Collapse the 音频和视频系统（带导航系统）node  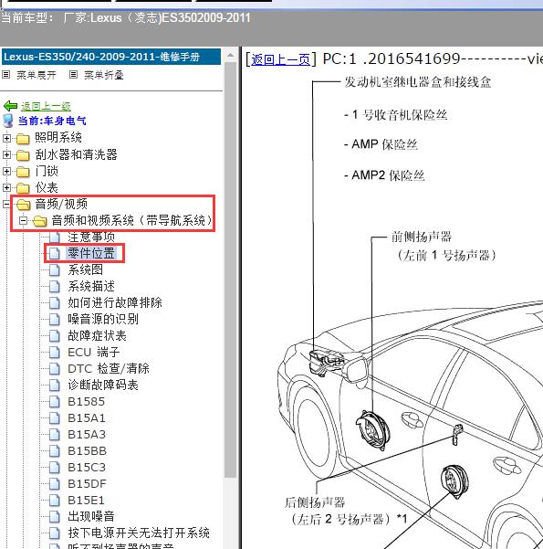click(23, 220)
